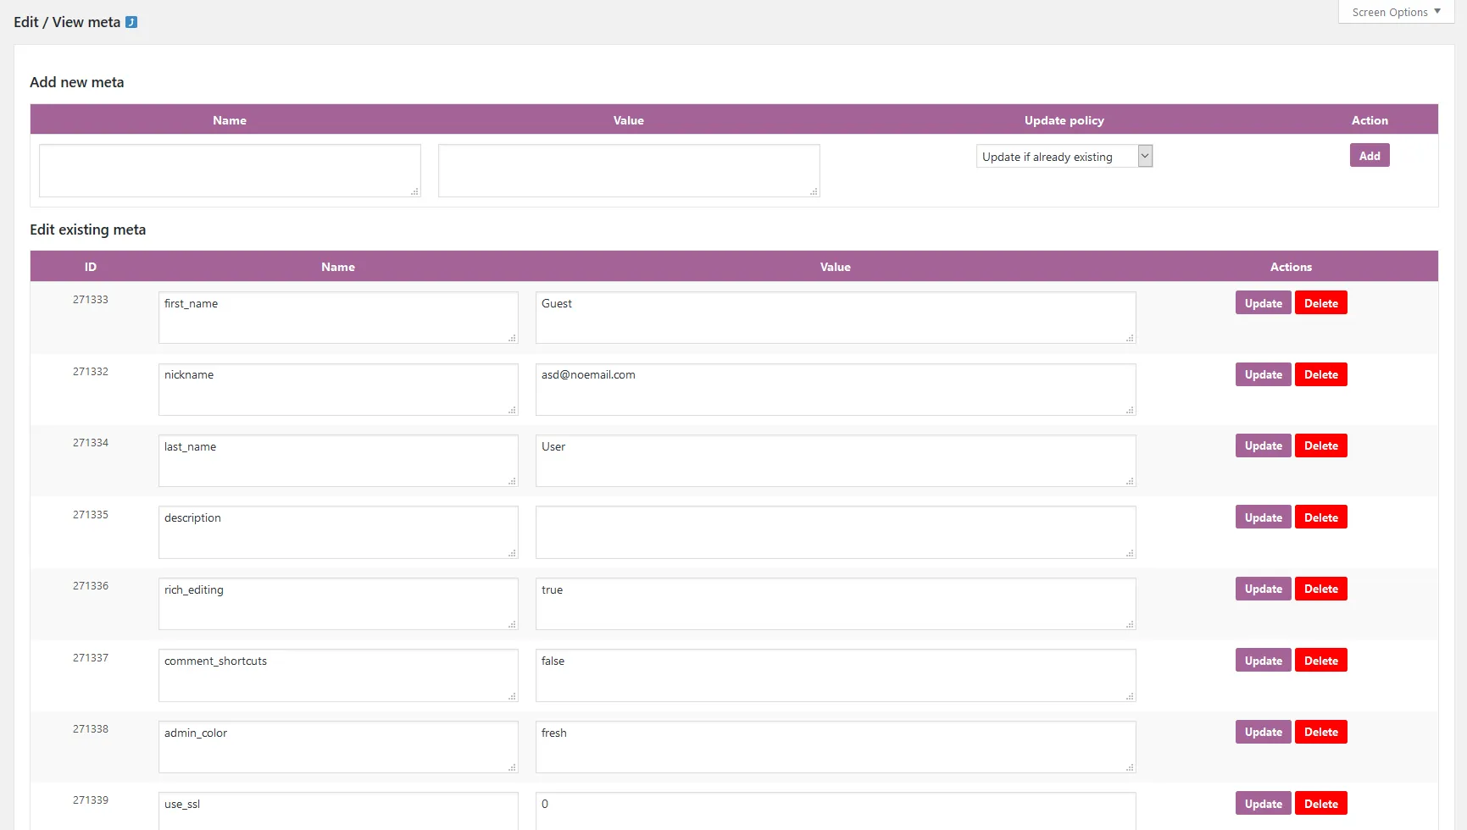
Task: Click the Add button for new meta
Action: pyautogui.click(x=1369, y=155)
